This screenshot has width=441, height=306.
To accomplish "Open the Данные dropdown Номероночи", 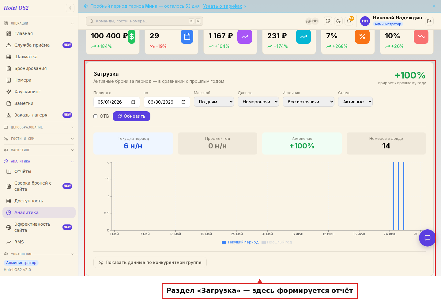I will pyautogui.click(x=258, y=102).
